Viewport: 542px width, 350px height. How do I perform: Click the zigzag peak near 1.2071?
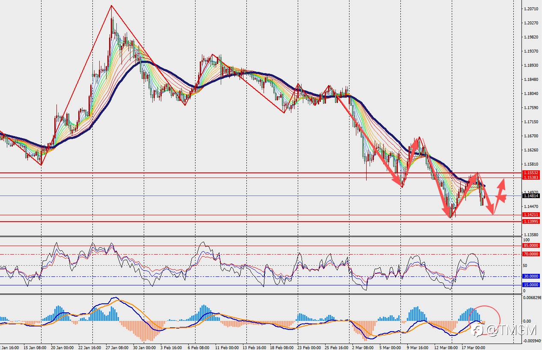111,6
